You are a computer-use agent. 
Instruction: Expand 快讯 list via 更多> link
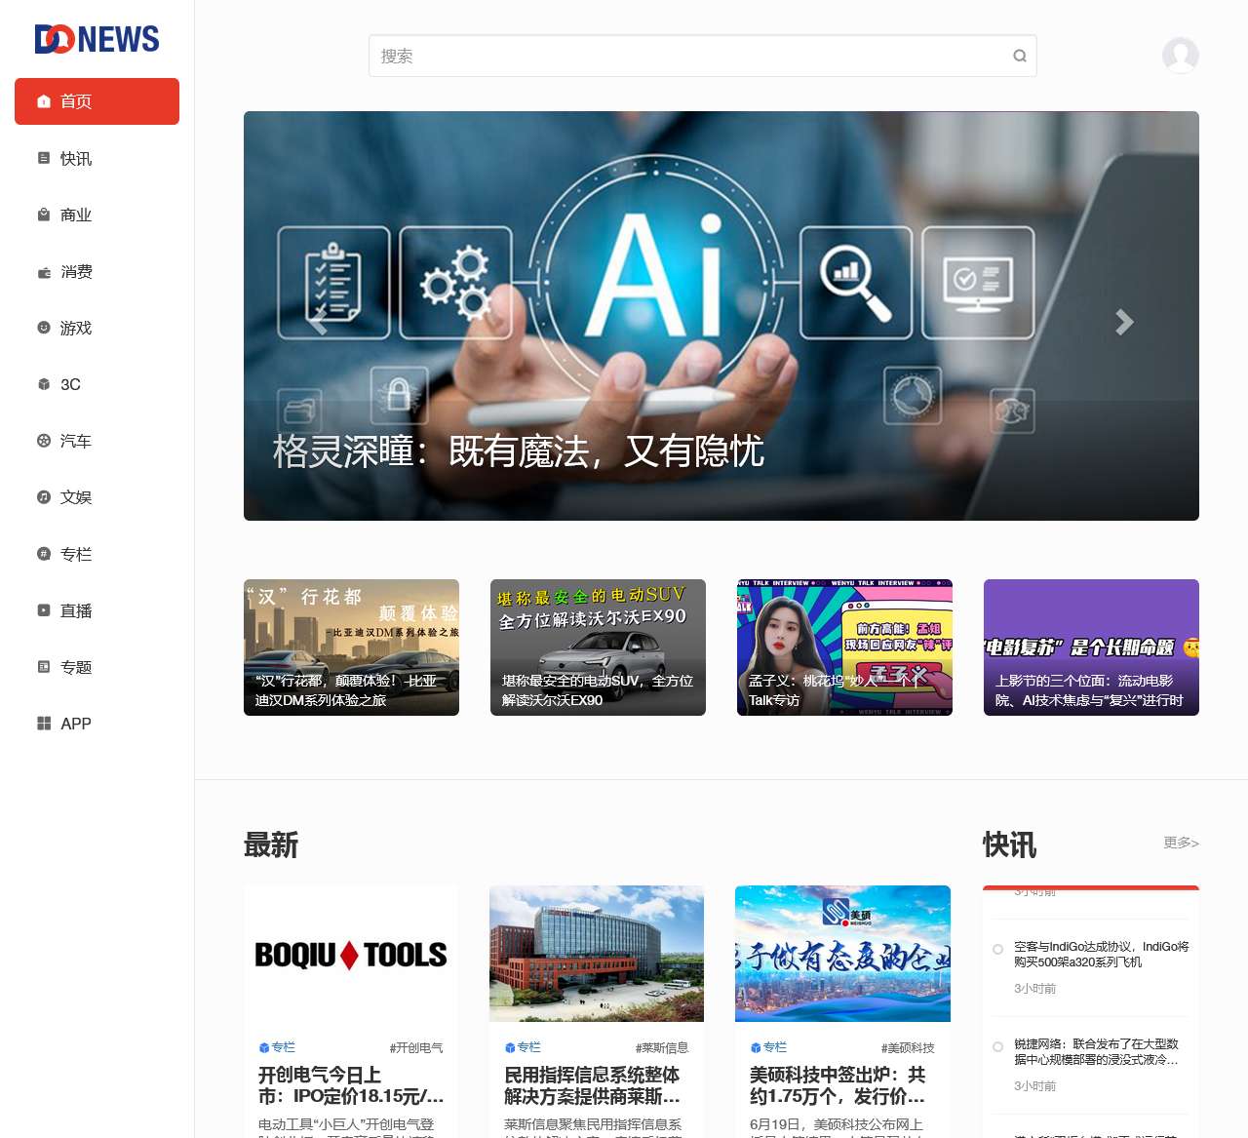(1180, 843)
